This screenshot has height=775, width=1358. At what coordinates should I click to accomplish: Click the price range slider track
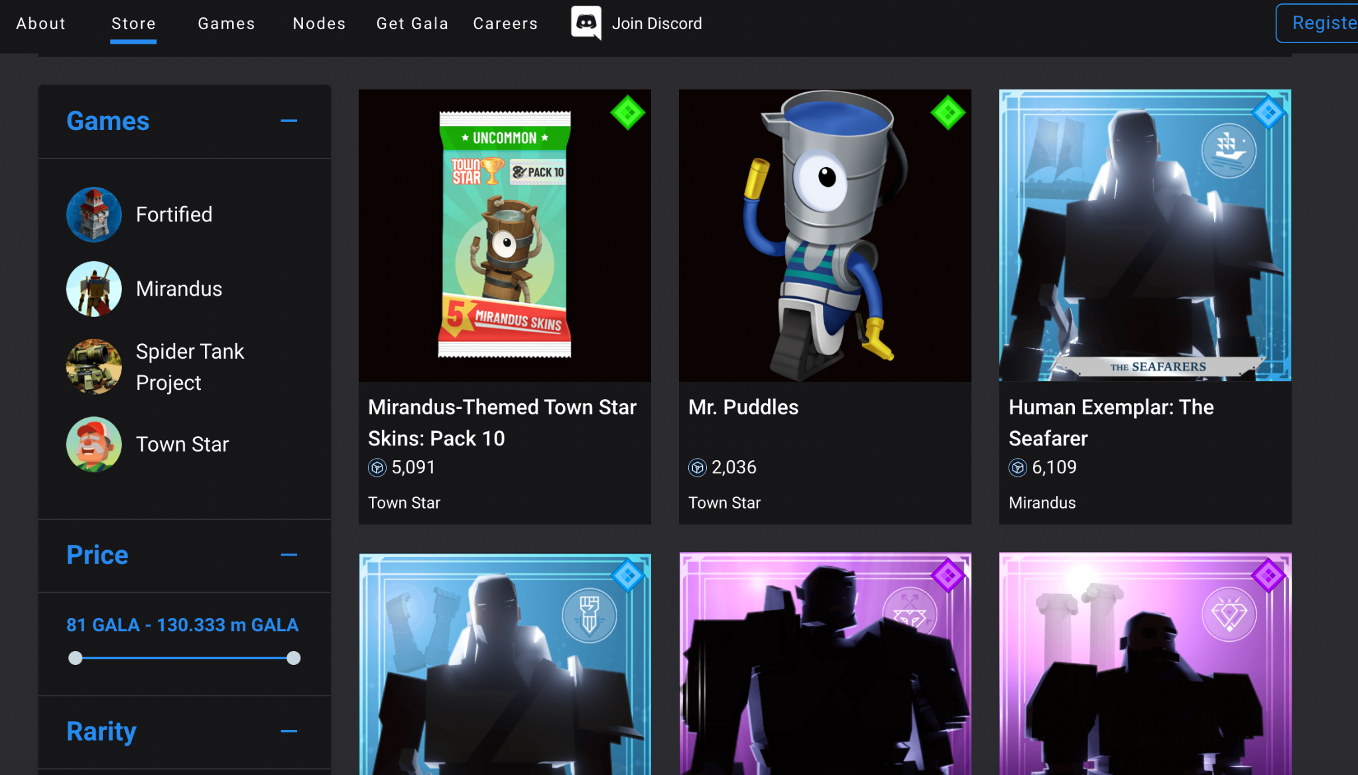click(x=184, y=658)
